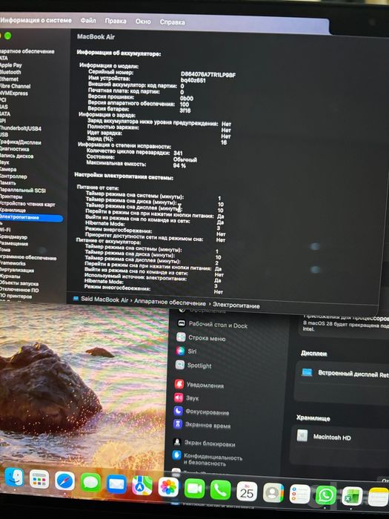Viewport: 389px width, 519px height.
Task: Select Отключенное ПО in the sidebar
Action: (x=19, y=290)
